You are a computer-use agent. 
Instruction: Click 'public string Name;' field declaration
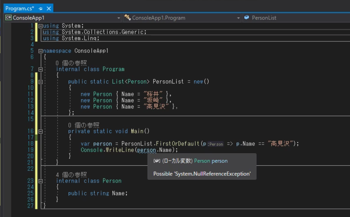coord(98,193)
